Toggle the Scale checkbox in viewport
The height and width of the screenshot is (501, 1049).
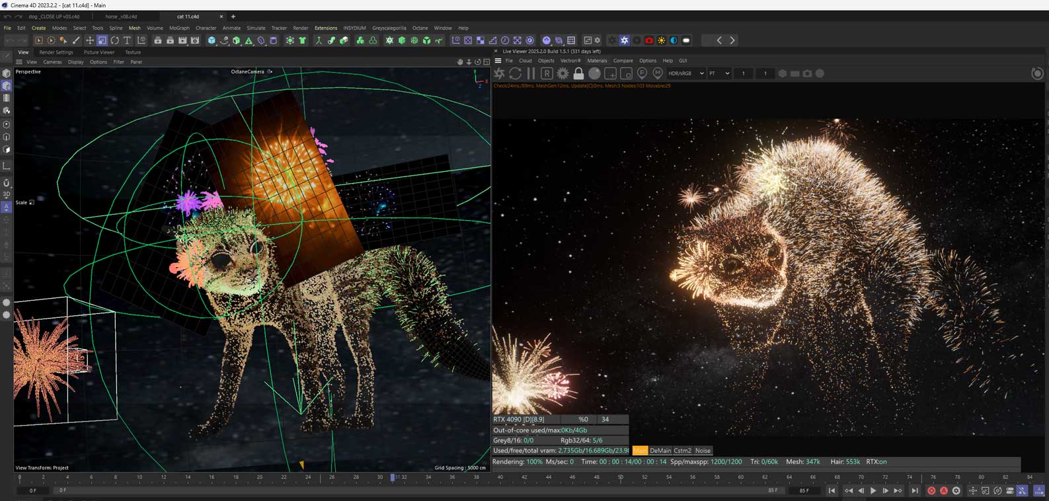(x=32, y=202)
